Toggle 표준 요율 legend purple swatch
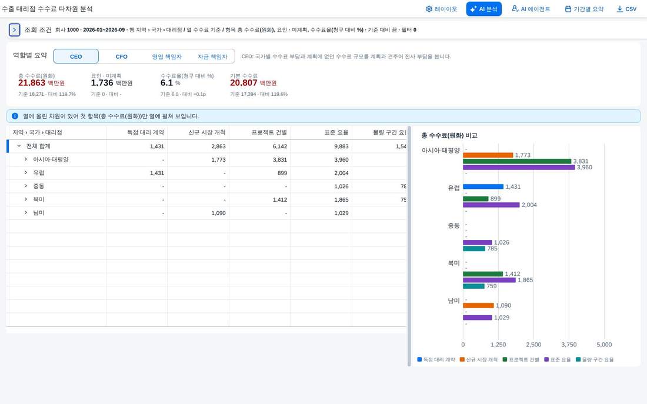Screen dimensions: 647x404 coord(547,359)
